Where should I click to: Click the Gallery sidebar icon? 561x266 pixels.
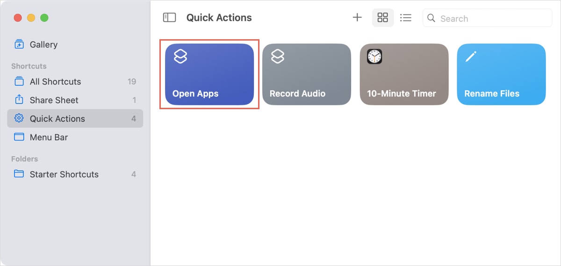pos(19,44)
